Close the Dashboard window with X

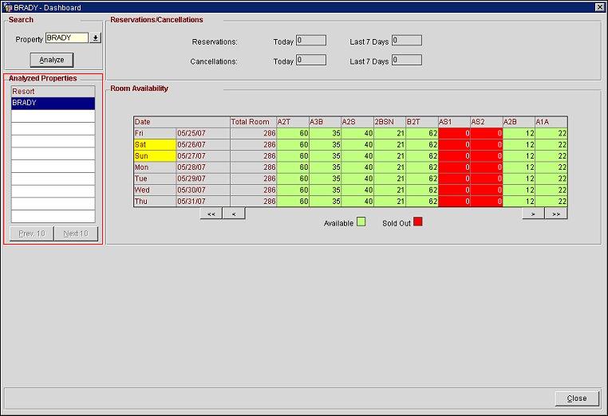click(x=599, y=7)
